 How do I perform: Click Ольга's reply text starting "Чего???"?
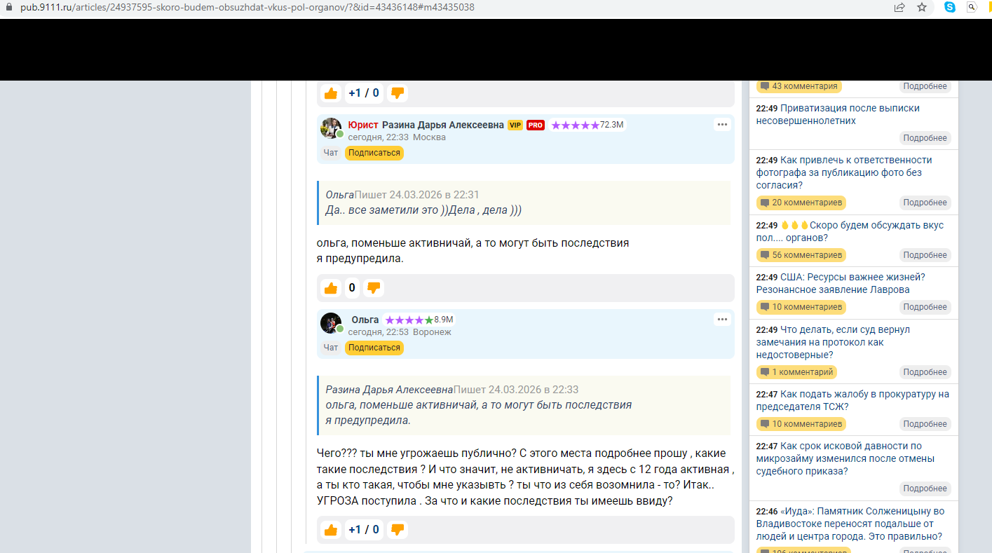tap(526, 477)
